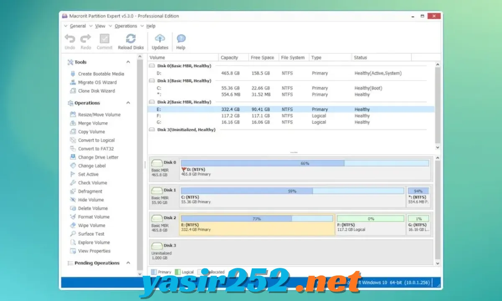Select the D: volume row
Viewport: 502px width, 301px height.
point(291,73)
